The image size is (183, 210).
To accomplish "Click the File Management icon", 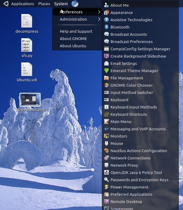I will (107, 78).
